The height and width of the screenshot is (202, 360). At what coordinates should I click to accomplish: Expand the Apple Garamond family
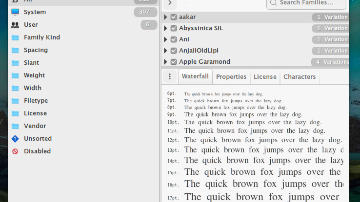[165, 62]
